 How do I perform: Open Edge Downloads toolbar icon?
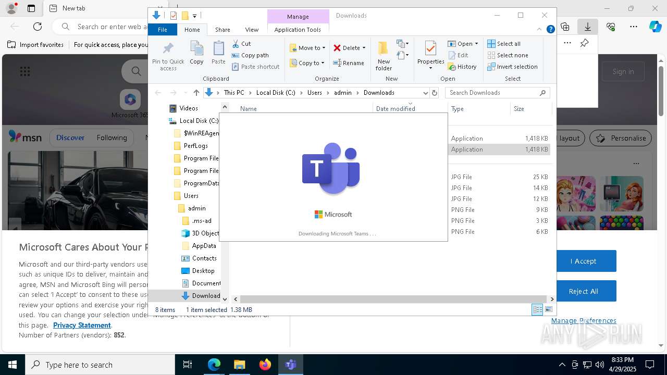(x=587, y=27)
